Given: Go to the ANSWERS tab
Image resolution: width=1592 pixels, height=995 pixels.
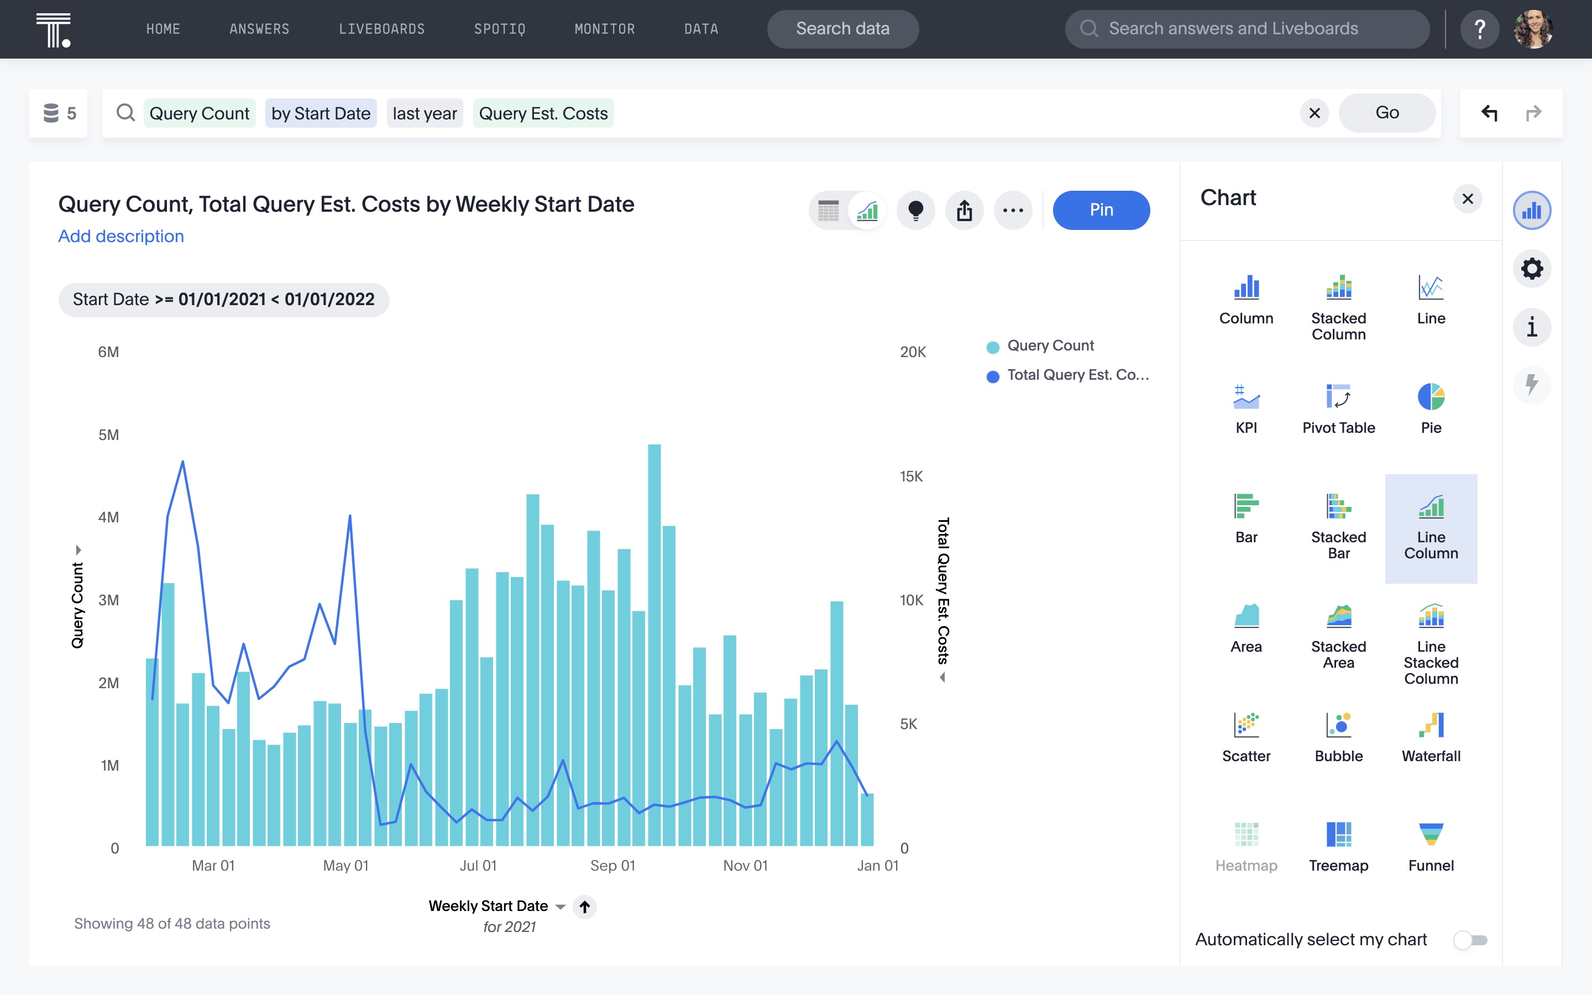Looking at the screenshot, I should click(259, 29).
